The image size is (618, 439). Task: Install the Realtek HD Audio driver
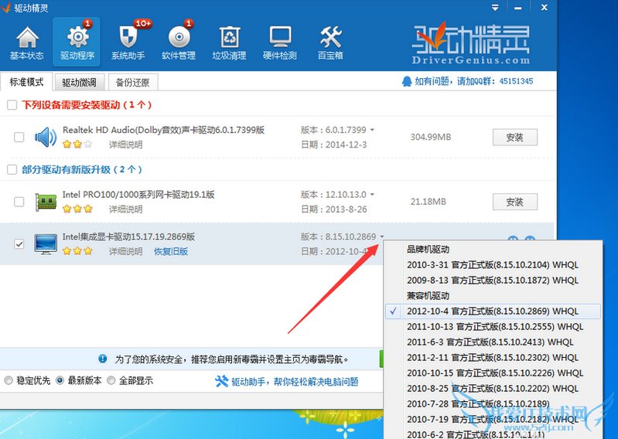click(514, 137)
